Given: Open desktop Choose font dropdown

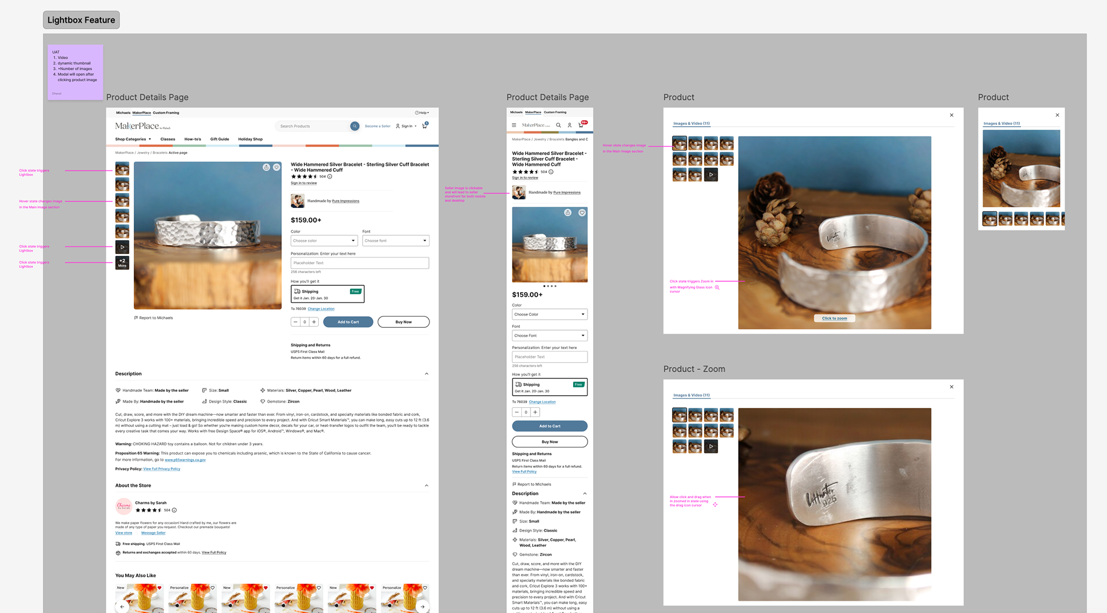Looking at the screenshot, I should [396, 241].
